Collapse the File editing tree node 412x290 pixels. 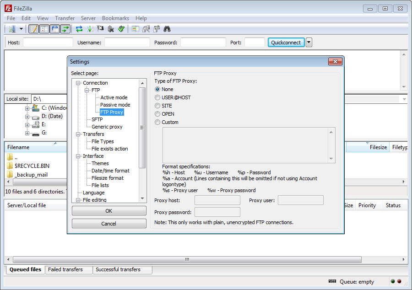pos(78,200)
